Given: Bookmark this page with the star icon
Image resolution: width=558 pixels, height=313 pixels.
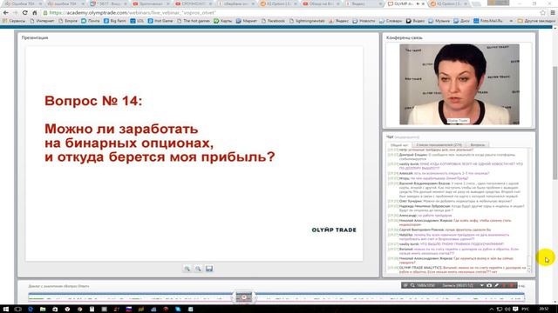Looking at the screenshot, I should point(542,13).
